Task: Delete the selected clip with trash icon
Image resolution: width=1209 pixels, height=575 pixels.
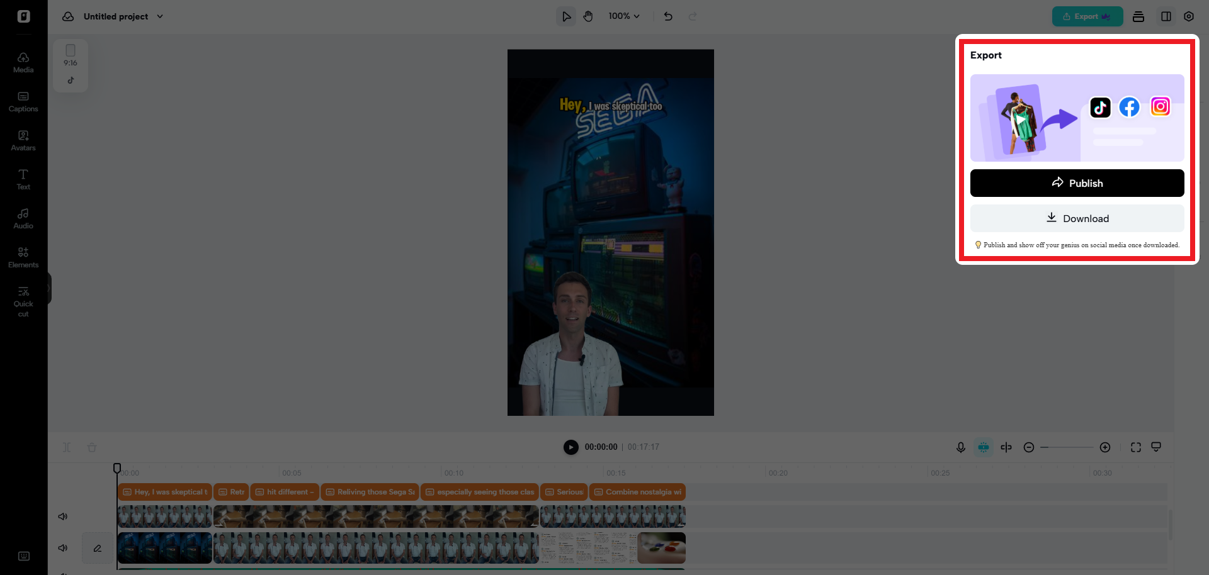Action: tap(92, 447)
